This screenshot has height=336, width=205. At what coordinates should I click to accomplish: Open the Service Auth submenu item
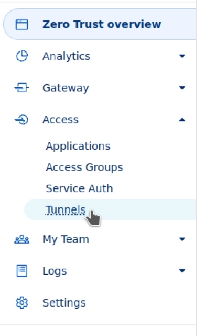(x=79, y=188)
